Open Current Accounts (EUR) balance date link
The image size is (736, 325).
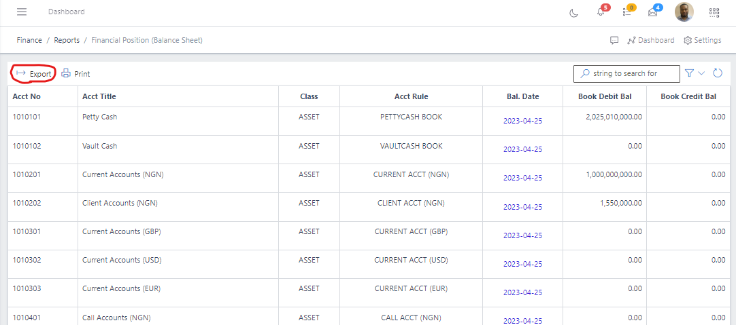(x=523, y=292)
